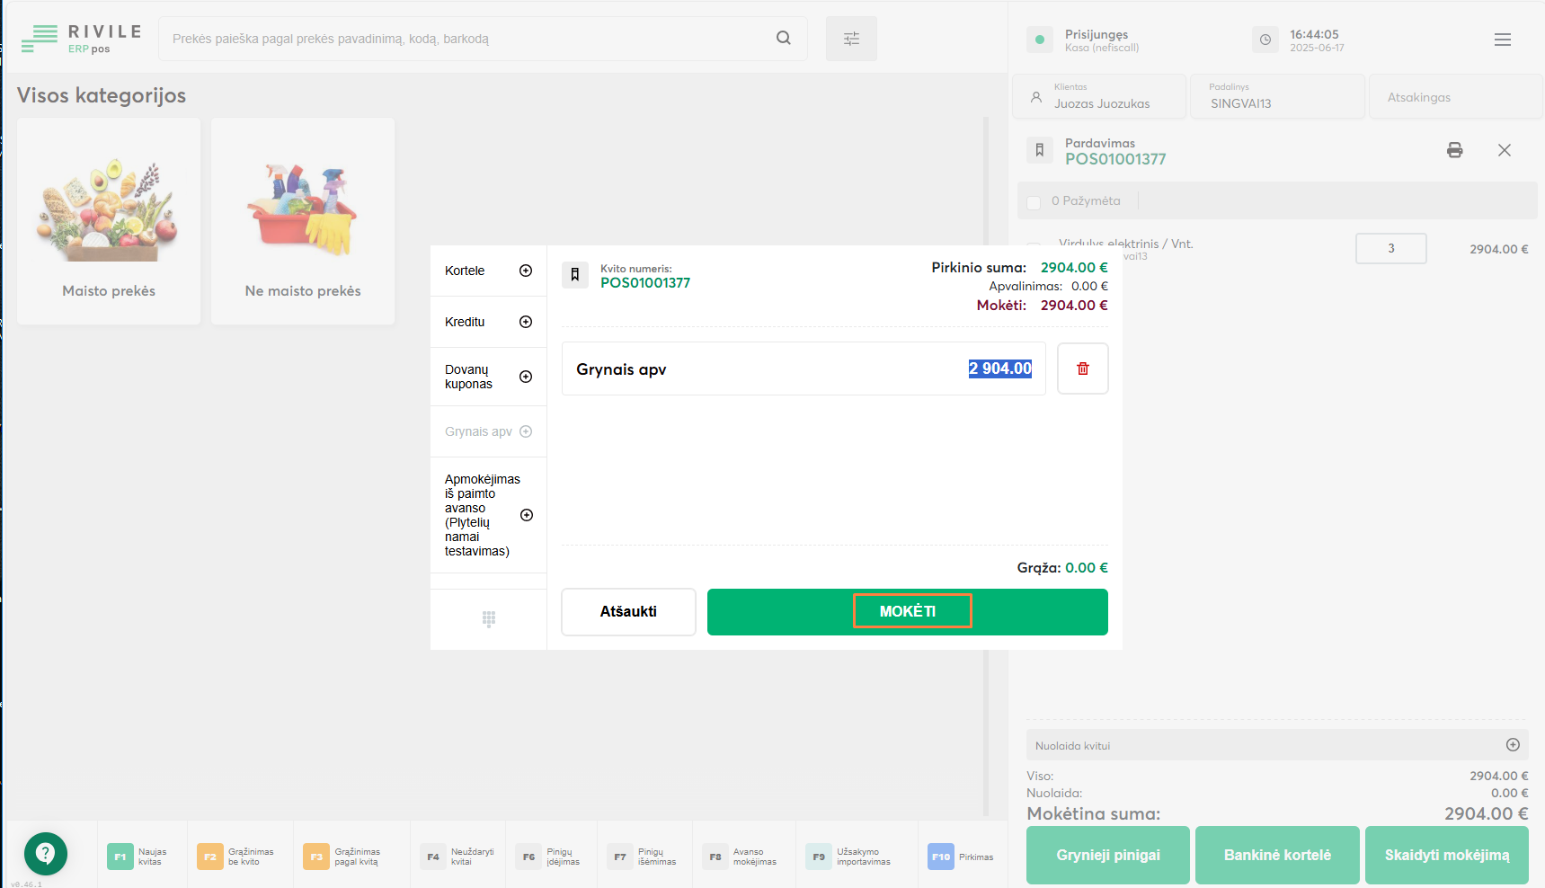Click the keypad grid icon in payment panel
This screenshot has width=1545, height=888.
[x=488, y=618]
